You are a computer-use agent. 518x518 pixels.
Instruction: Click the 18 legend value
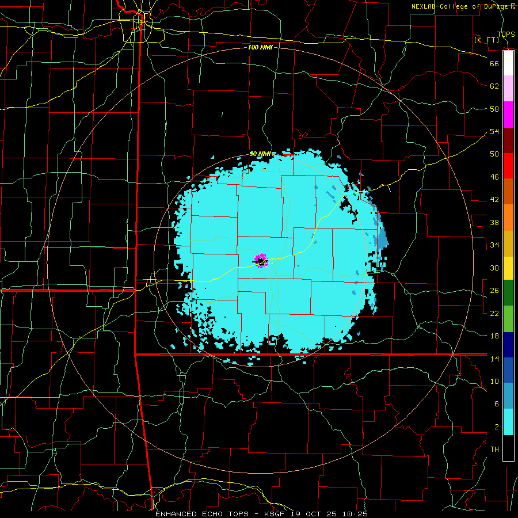[494, 336]
